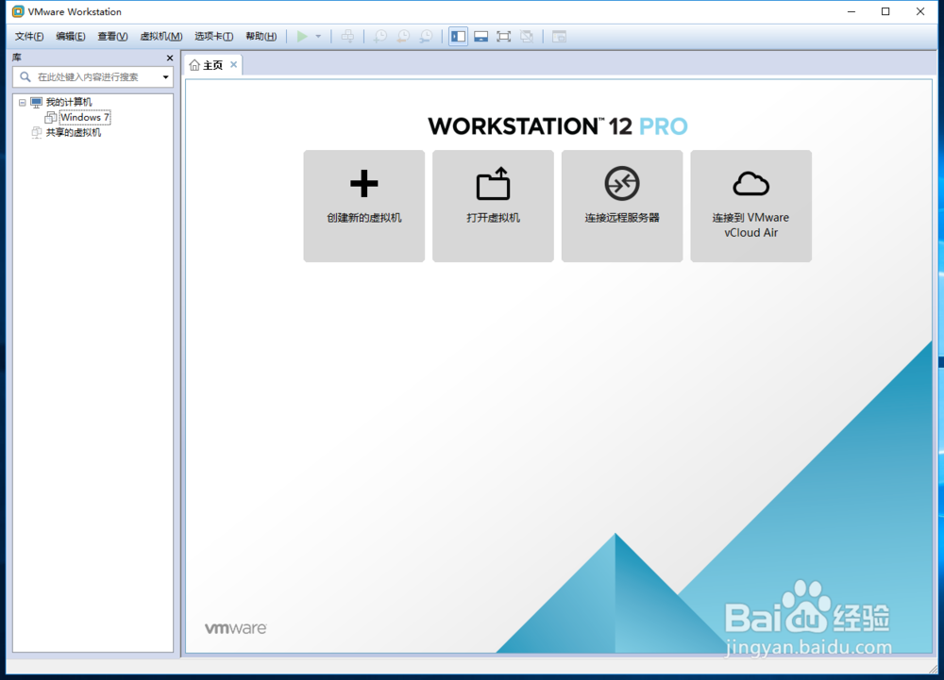The height and width of the screenshot is (680, 944).
Task: Click 打开虚拟机 tile
Action: coord(493,207)
